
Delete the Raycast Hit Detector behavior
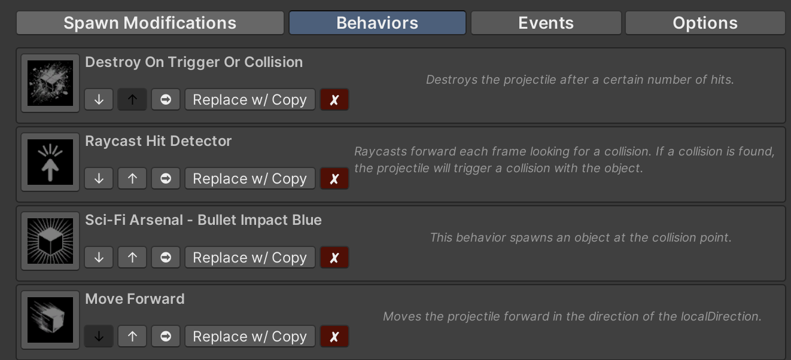coord(334,179)
